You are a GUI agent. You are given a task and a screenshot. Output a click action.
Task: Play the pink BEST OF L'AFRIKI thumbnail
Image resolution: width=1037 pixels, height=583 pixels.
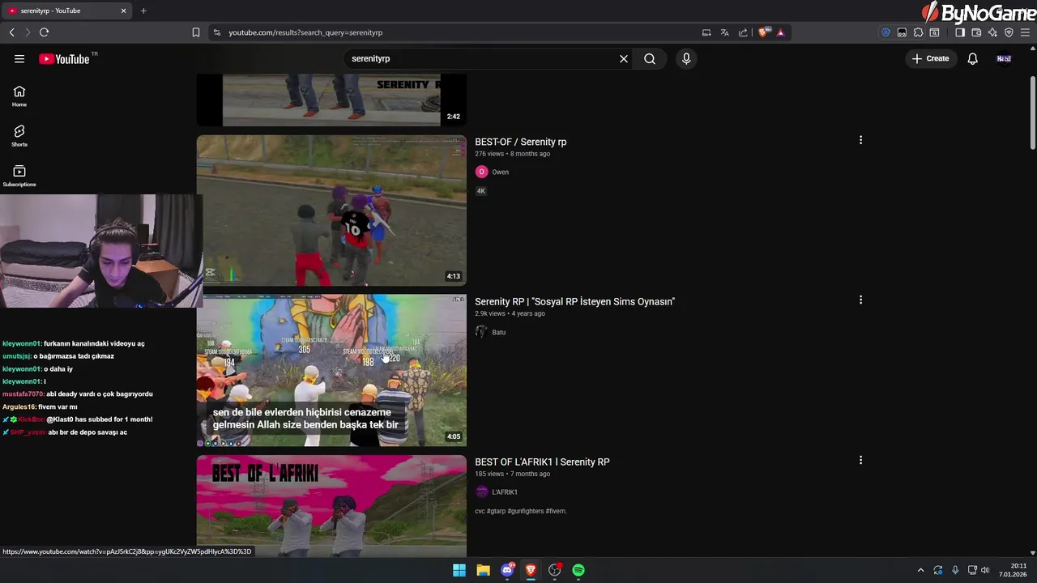(331, 505)
